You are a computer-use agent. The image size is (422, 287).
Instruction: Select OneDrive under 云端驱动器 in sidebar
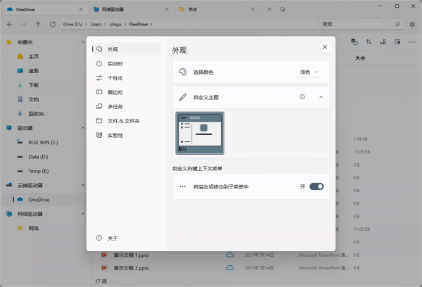click(x=43, y=200)
